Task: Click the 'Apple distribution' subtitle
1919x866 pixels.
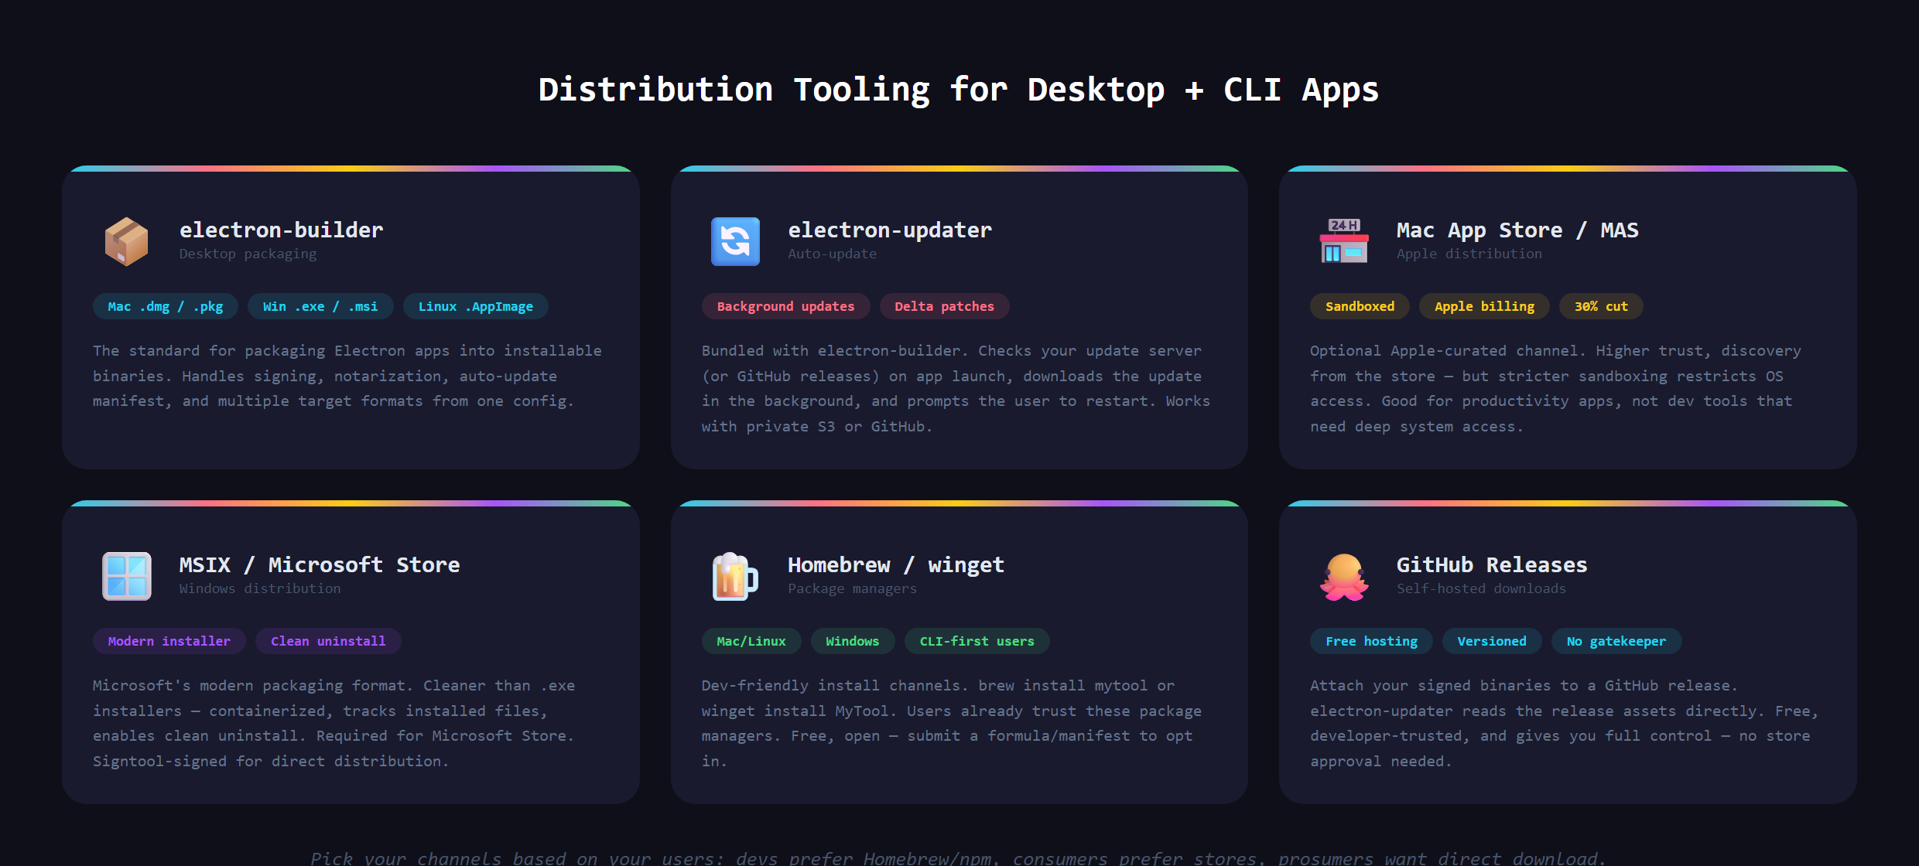Action: pyautogui.click(x=1469, y=254)
